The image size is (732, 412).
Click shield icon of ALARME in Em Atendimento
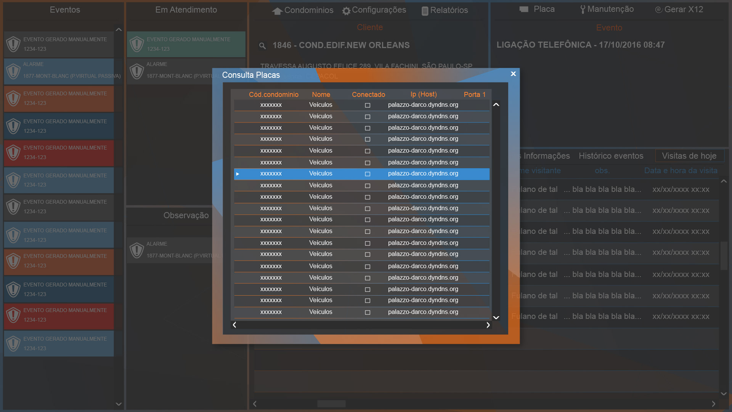tap(136, 71)
